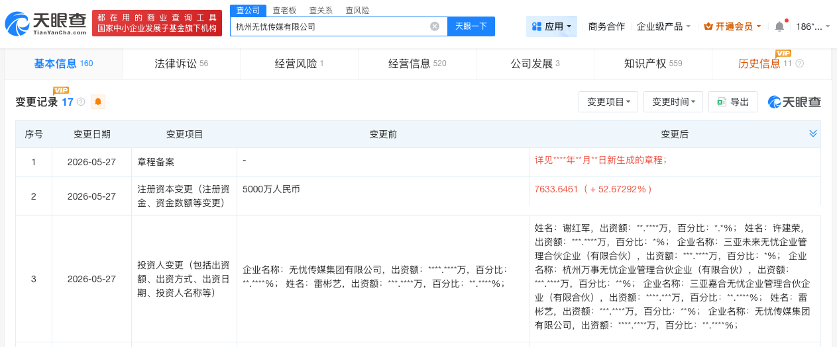Image resolution: width=837 pixels, height=347 pixels.
Task: Switch to the 查老板 search tab
Action: tap(284, 10)
